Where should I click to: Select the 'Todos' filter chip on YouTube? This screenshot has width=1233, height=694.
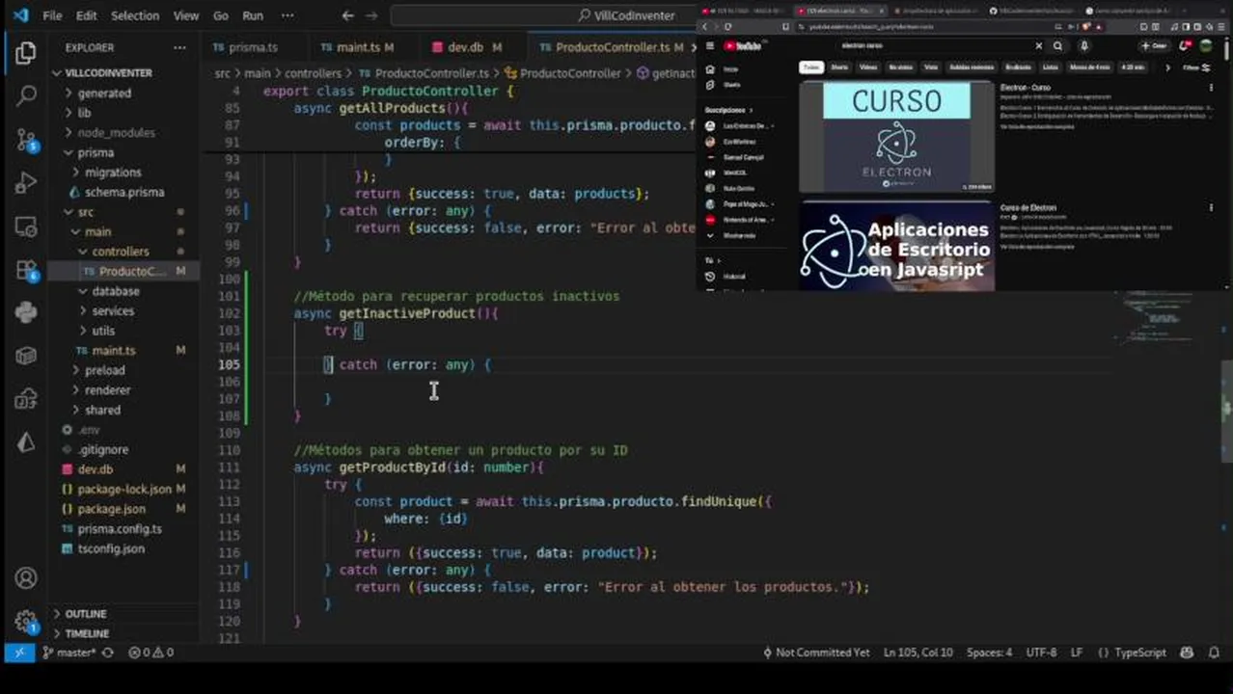[810, 67]
